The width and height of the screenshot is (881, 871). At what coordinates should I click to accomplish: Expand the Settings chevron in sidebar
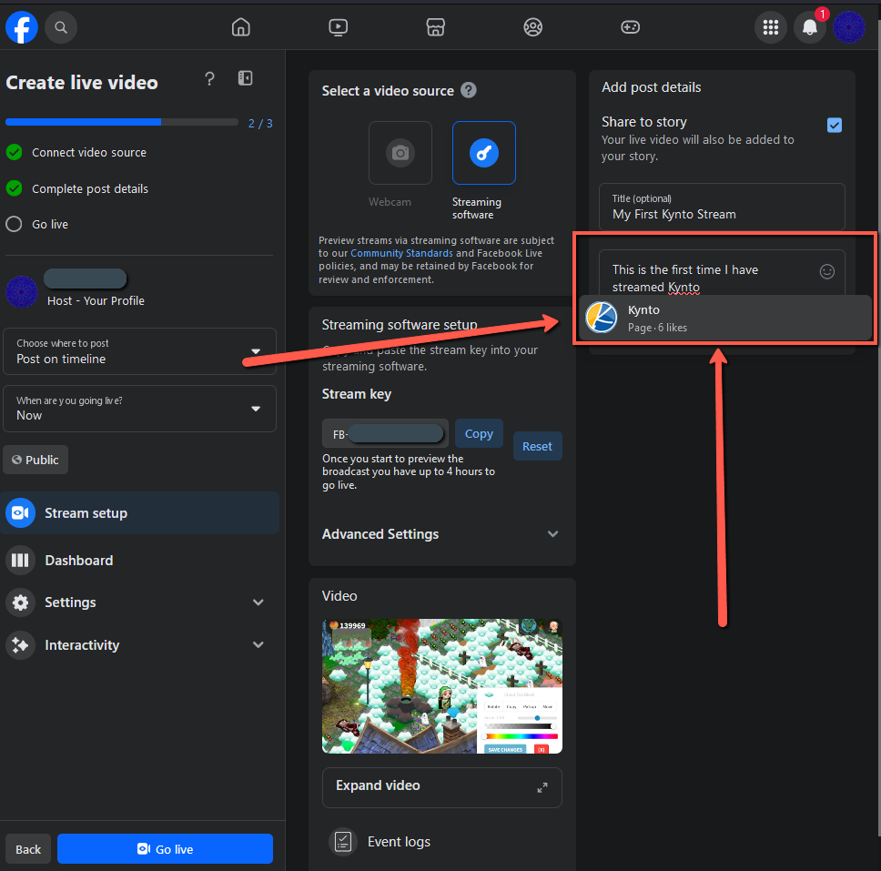pos(258,603)
